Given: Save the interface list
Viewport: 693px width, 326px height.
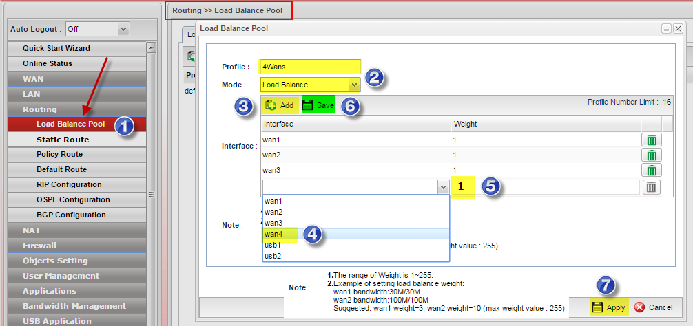Looking at the screenshot, I should tap(318, 105).
